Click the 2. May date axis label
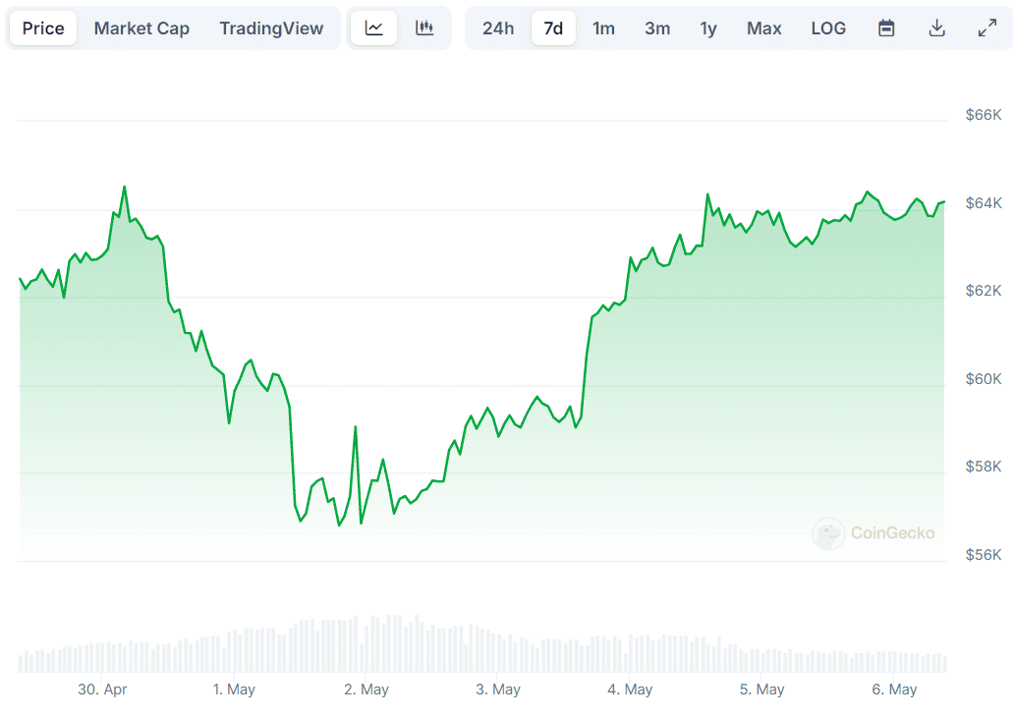The image size is (1013, 717). (366, 689)
